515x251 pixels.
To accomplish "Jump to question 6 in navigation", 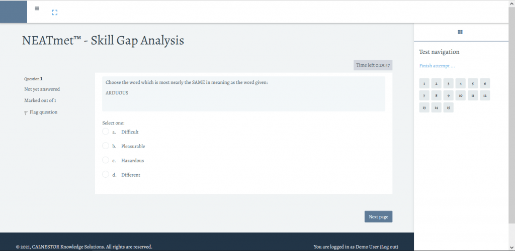I will point(485,83).
